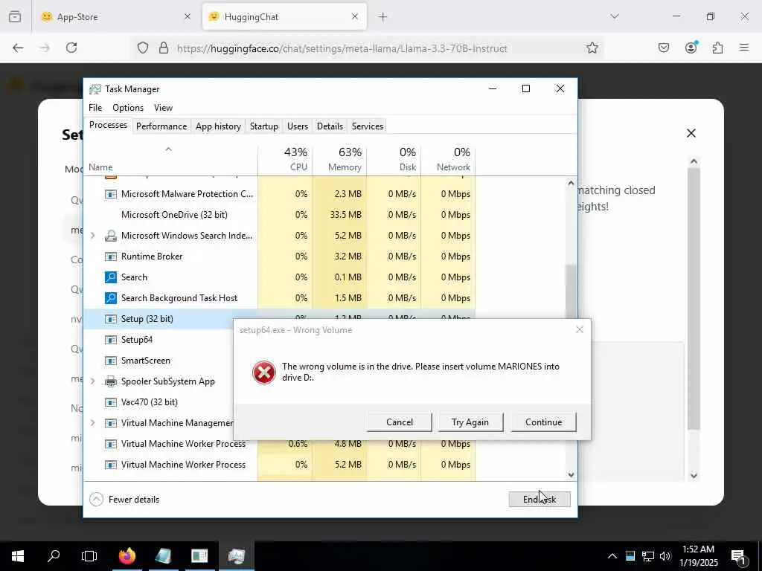Click Cancel in the Wrong Volume dialog
This screenshot has width=762, height=571.
pyautogui.click(x=400, y=422)
